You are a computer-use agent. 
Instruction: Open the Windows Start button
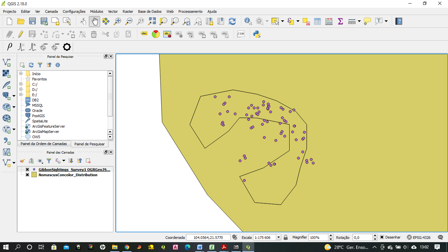(x=6, y=247)
